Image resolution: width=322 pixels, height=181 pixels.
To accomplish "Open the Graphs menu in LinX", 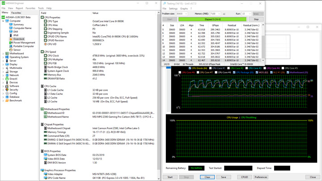I will coord(184,8).
